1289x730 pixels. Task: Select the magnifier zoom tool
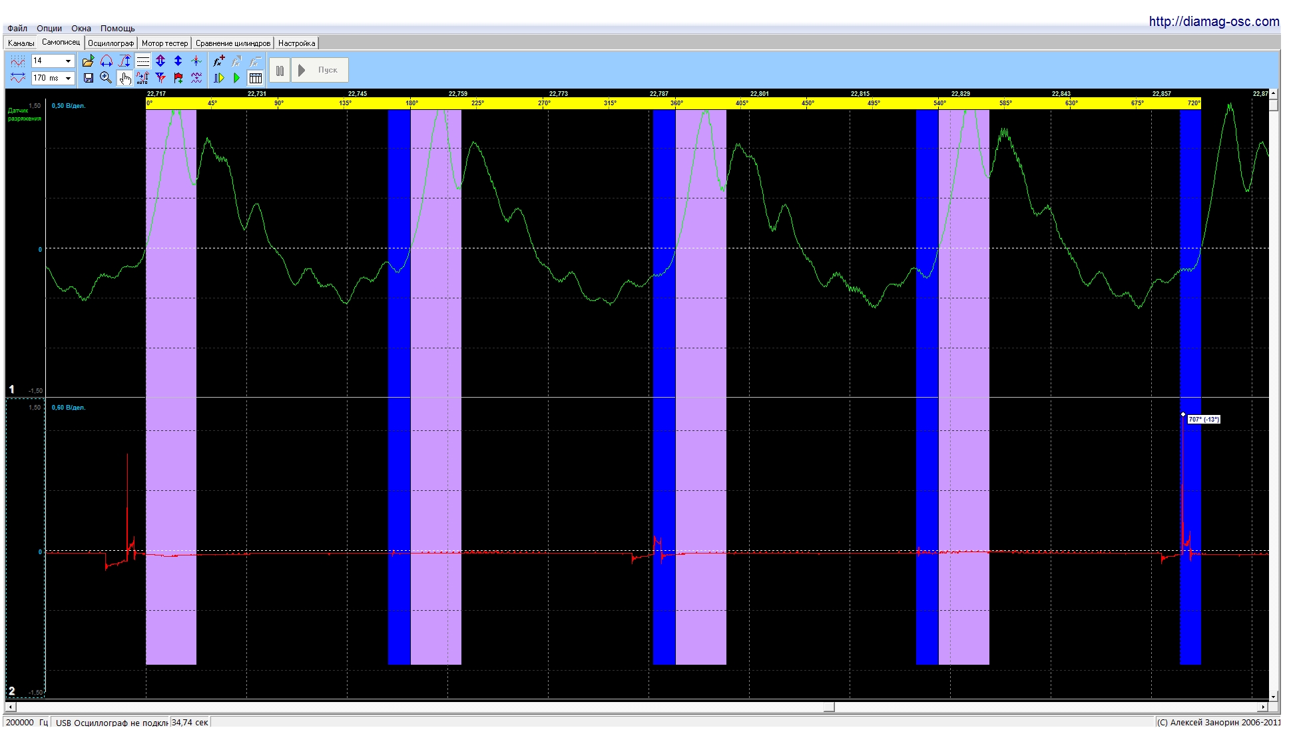point(106,78)
